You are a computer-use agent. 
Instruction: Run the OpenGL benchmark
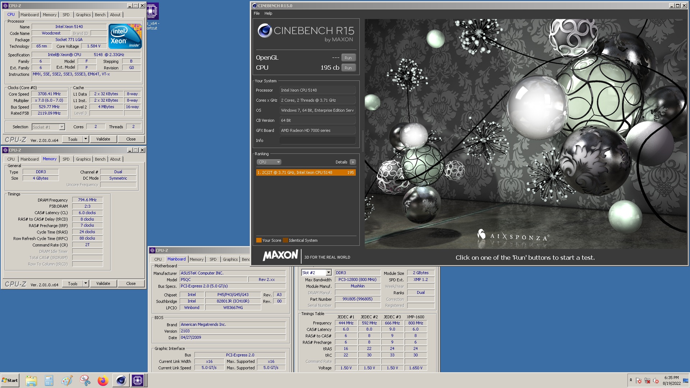348,58
